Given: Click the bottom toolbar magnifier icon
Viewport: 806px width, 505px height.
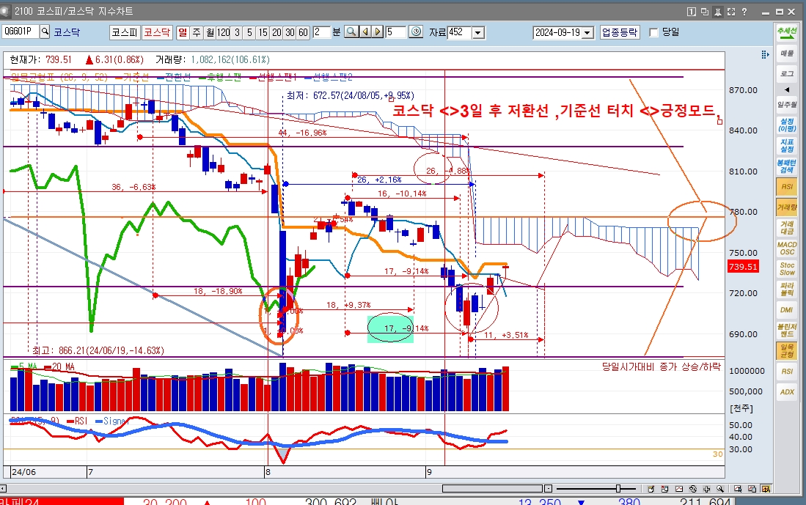Looking at the screenshot, I should pyautogui.click(x=721, y=489).
